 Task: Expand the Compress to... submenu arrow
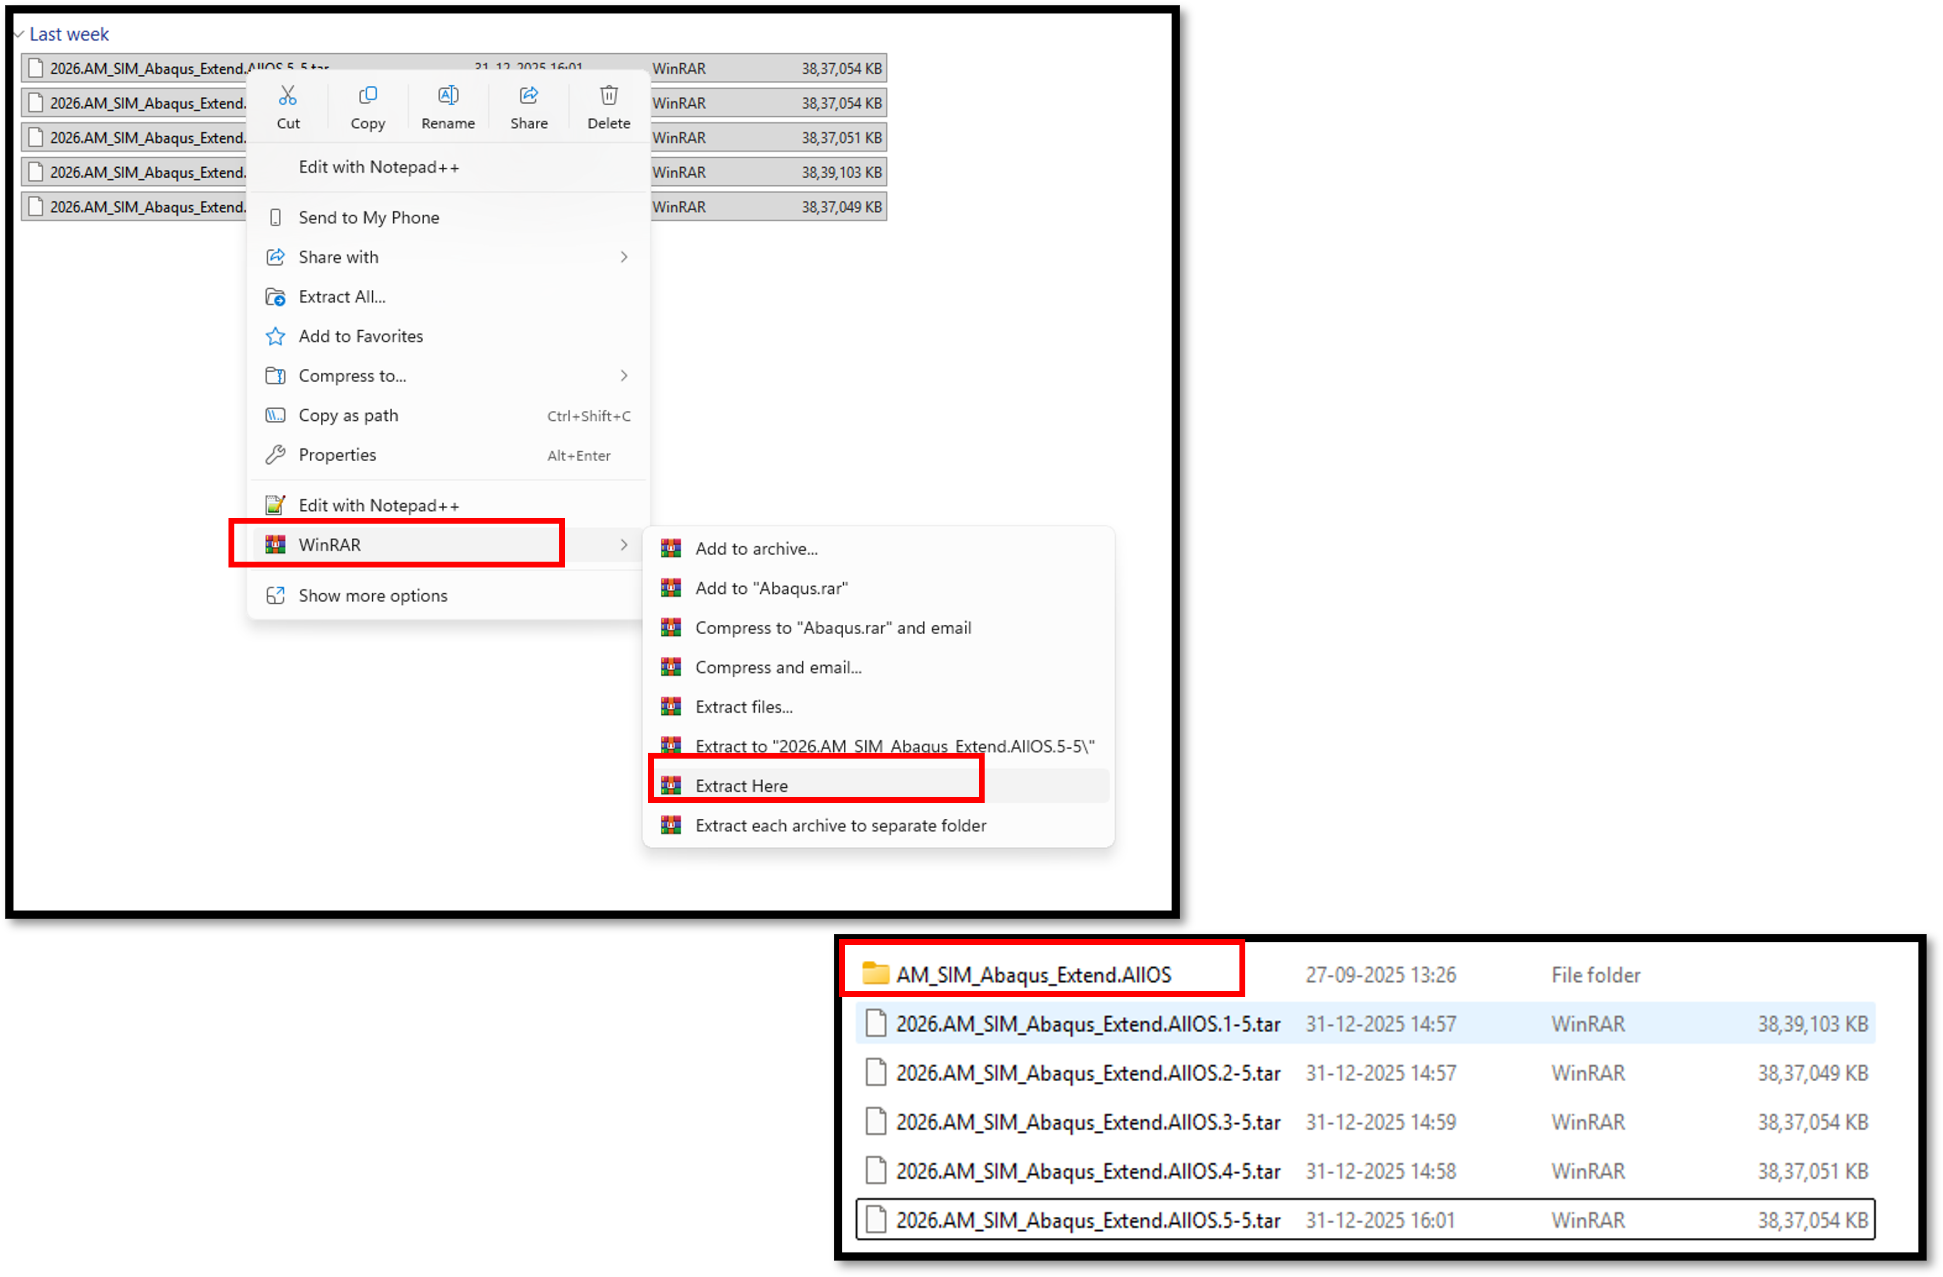tap(624, 376)
